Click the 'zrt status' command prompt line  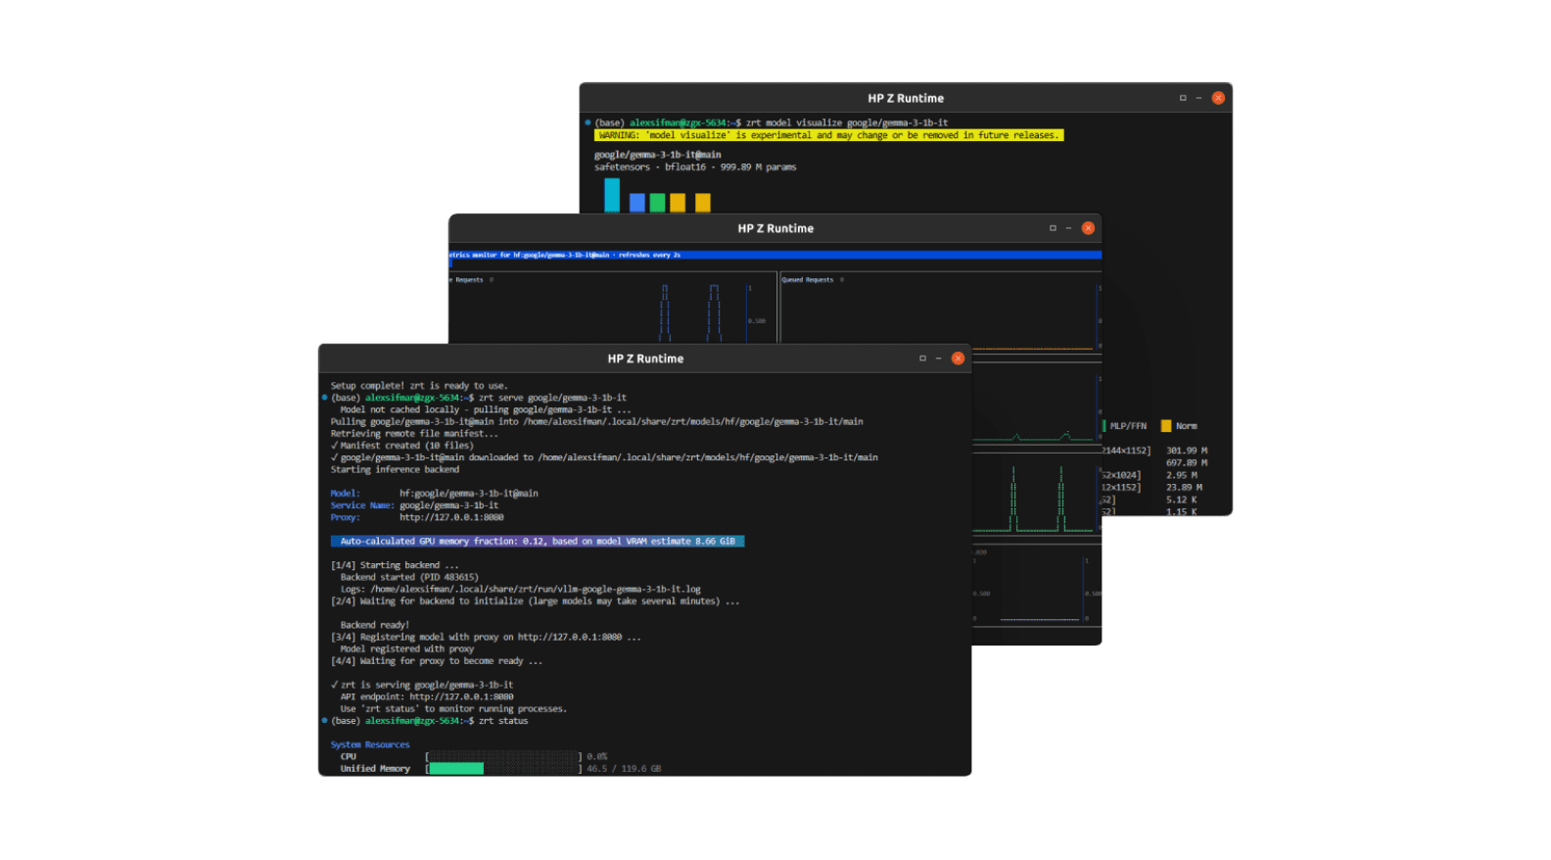(429, 721)
